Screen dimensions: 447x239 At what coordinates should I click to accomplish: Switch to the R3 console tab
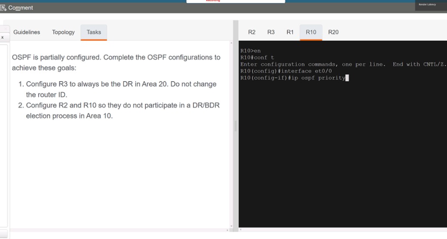(x=271, y=32)
